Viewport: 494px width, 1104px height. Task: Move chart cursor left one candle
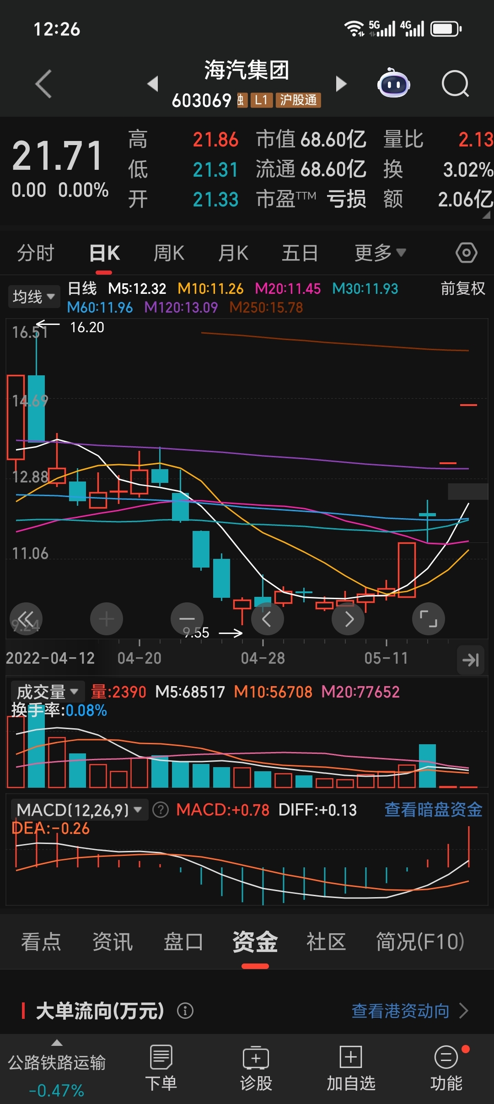tap(268, 619)
